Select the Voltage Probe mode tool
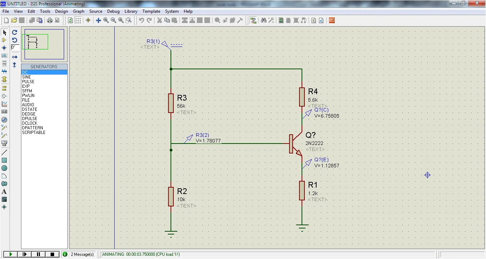Screen dimensions: 486x259 5,128
